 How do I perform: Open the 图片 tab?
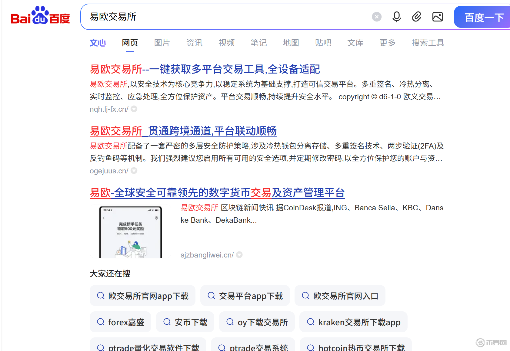point(162,43)
